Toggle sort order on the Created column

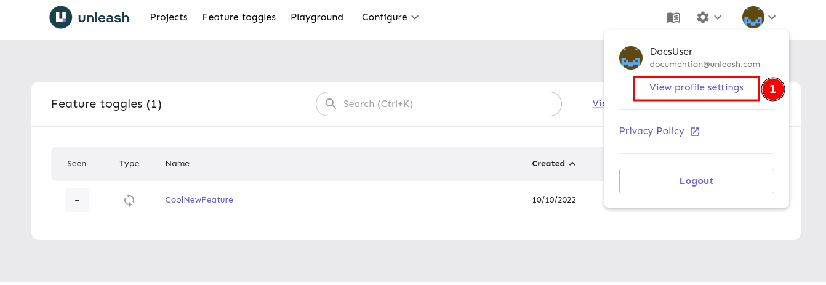[x=553, y=164]
